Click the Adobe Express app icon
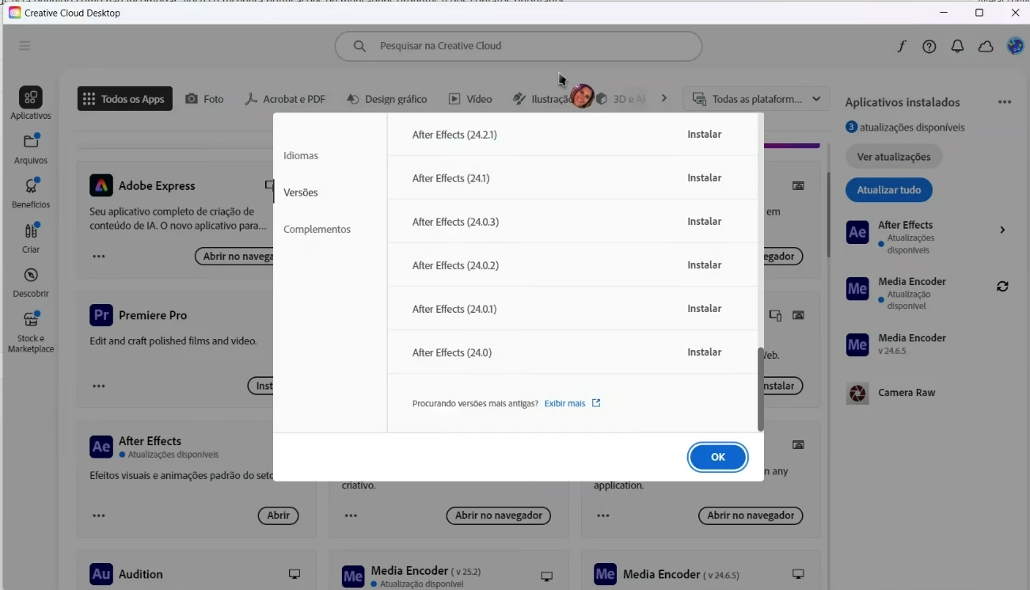 coord(101,185)
